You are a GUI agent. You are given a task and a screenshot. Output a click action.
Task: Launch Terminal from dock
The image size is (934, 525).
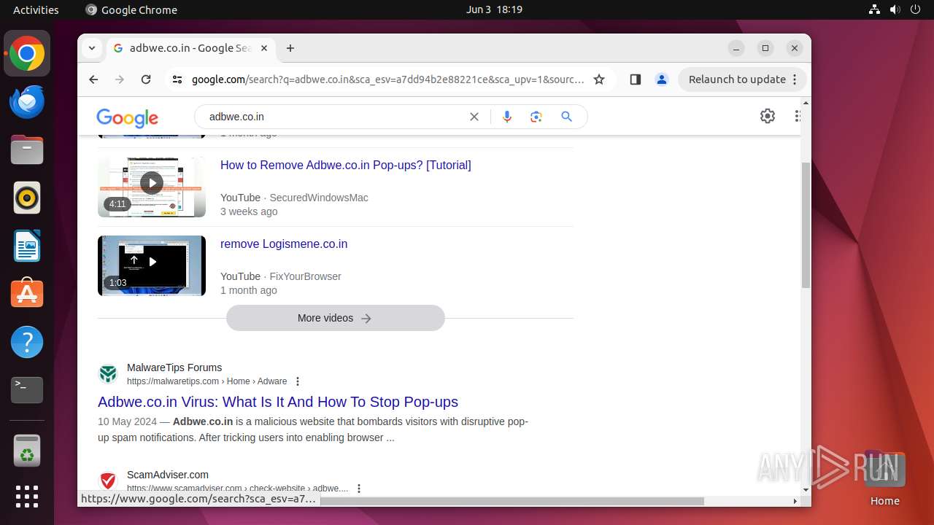pos(27,390)
